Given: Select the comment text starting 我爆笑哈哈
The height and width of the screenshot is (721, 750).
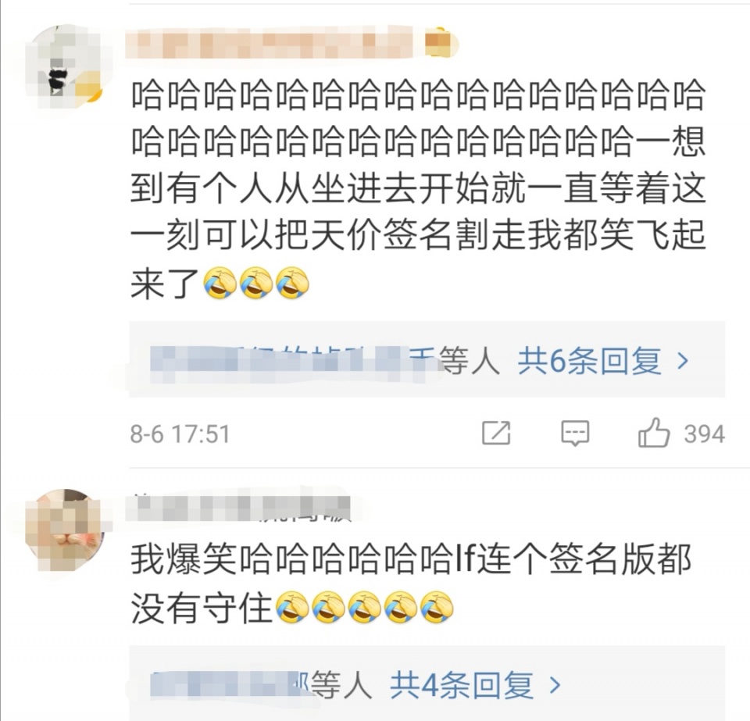Looking at the screenshot, I should tap(411, 584).
